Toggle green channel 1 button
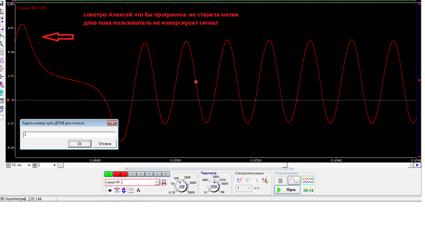 [x=108, y=174]
